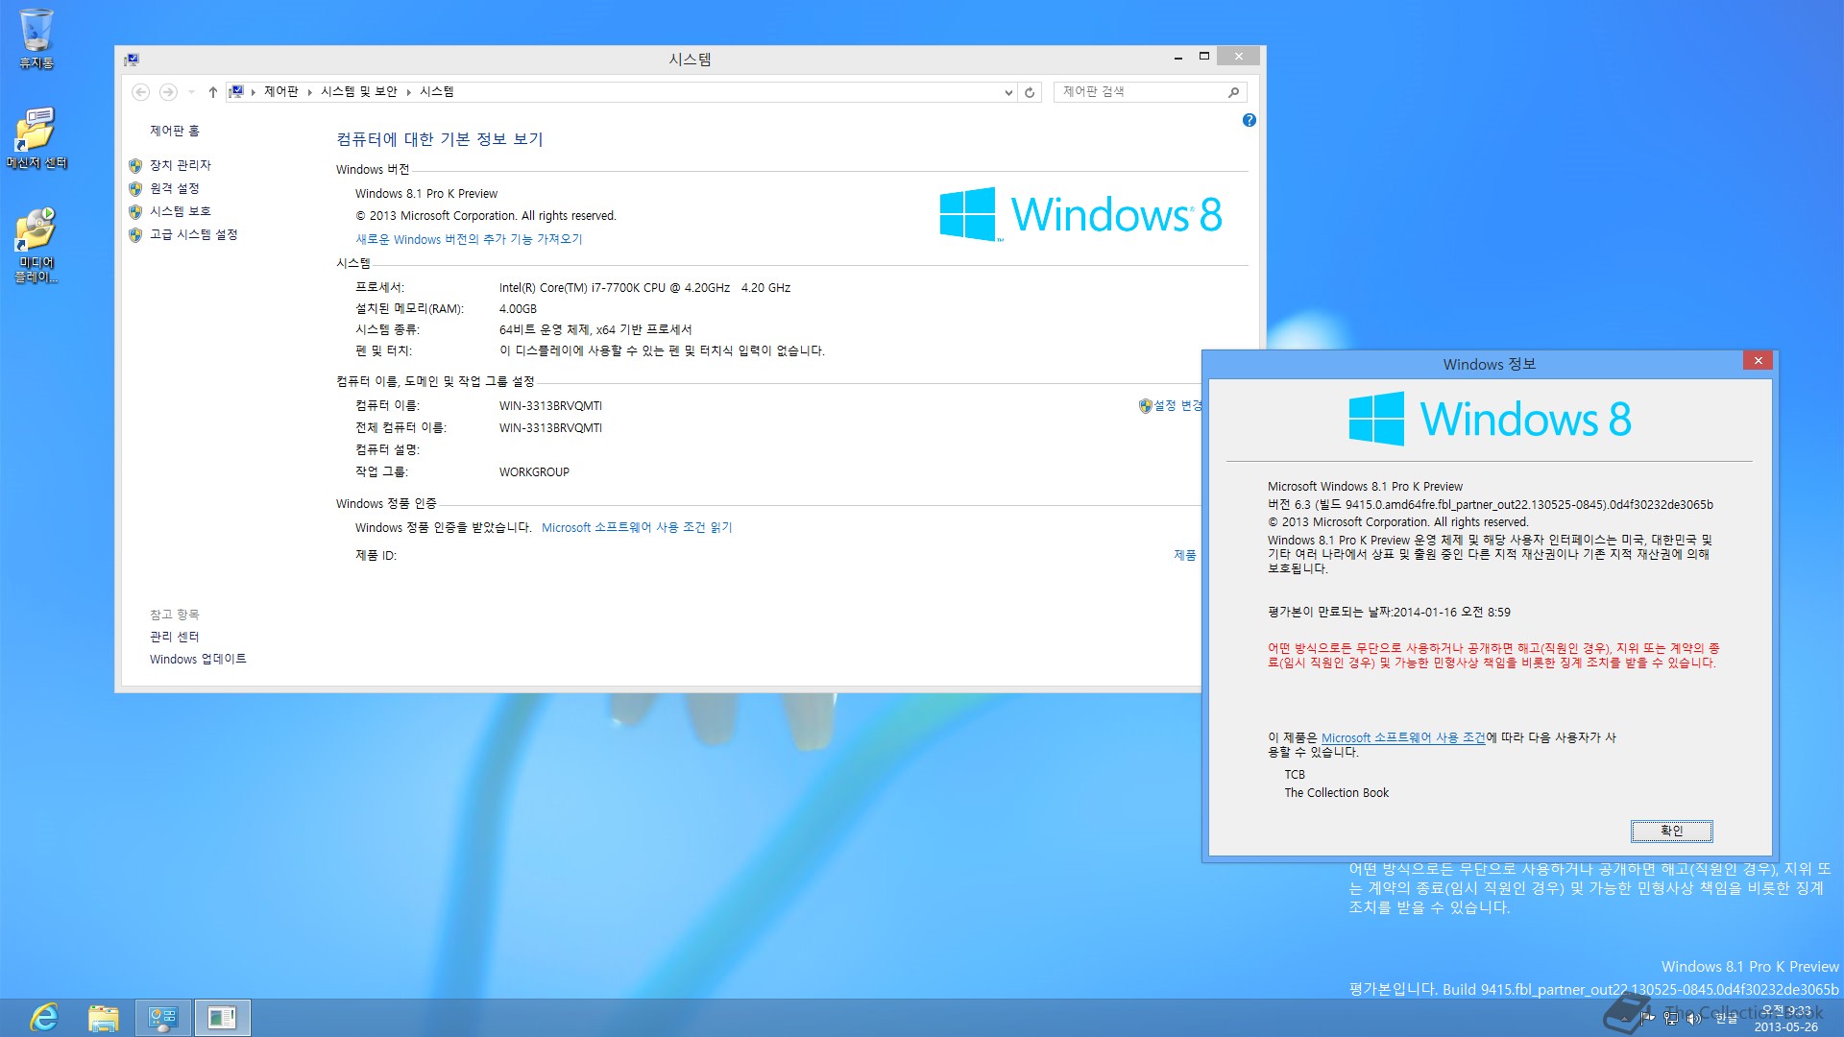The width and height of the screenshot is (1844, 1037).
Task: Open the clock showing 오전 9:33
Action: [x=1786, y=1018]
